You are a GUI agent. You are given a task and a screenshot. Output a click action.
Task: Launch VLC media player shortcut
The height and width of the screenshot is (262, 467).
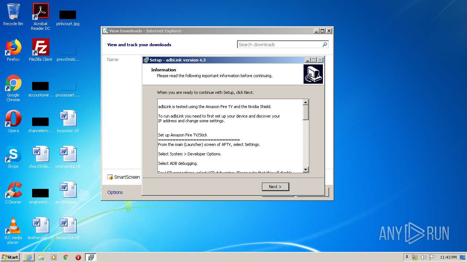tap(13, 231)
